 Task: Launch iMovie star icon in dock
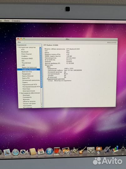coord(74,151)
